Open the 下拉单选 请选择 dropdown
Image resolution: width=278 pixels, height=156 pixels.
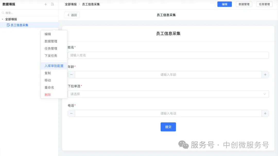click(168, 94)
